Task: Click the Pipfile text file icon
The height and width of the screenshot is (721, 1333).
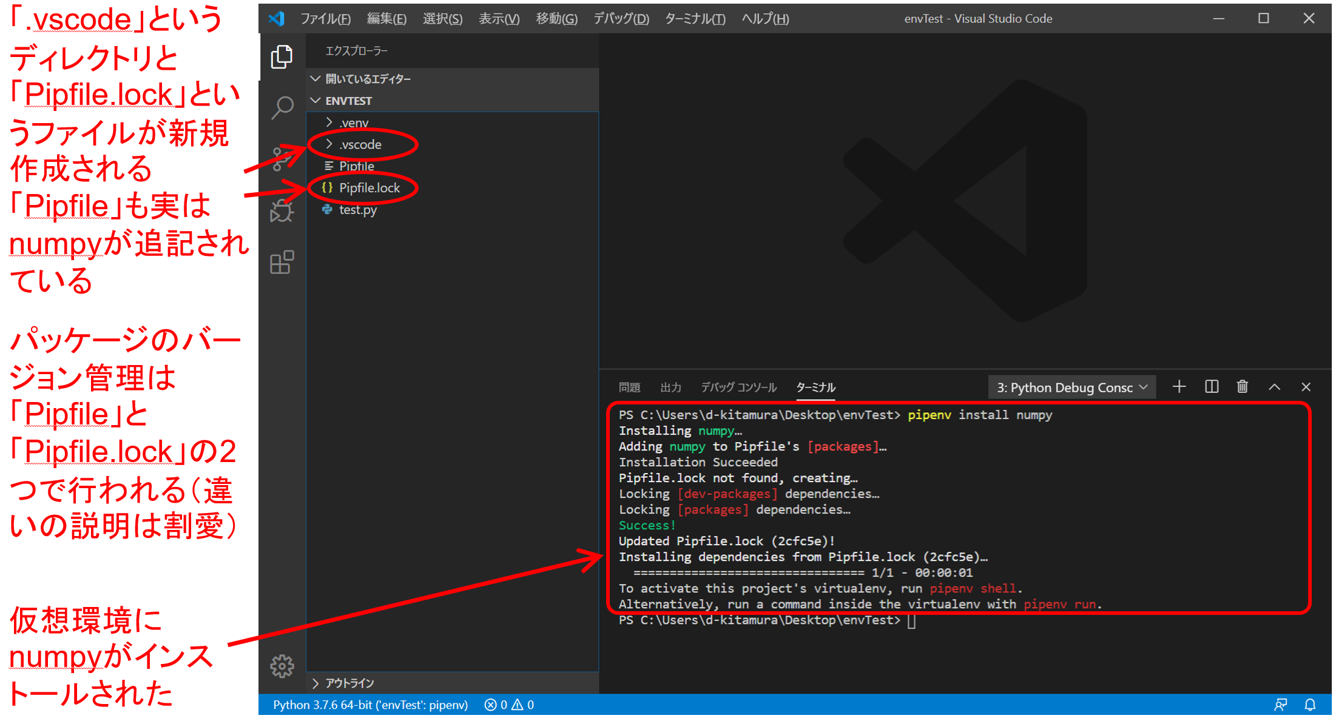Action: (328, 166)
